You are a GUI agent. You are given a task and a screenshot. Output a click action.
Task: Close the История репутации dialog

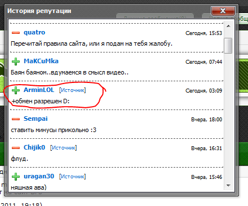[x=223, y=11]
